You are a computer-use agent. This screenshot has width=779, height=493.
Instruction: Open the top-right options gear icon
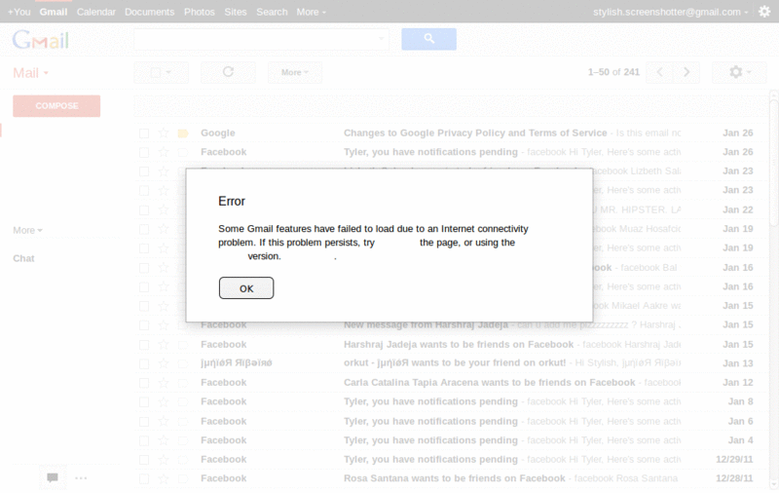pyautogui.click(x=764, y=12)
